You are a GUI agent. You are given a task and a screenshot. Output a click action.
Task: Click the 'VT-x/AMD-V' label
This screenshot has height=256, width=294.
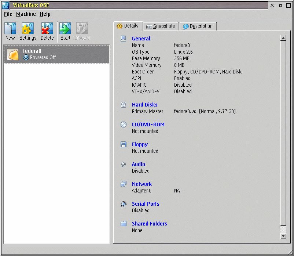pos(146,91)
